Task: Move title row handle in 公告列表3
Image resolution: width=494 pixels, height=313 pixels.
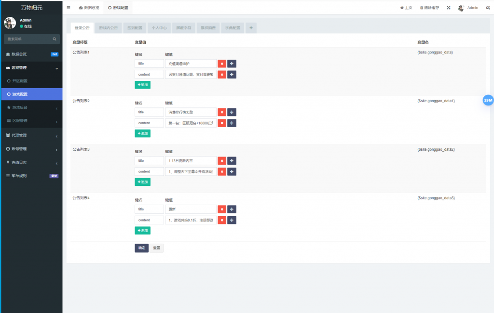Action: click(232, 161)
